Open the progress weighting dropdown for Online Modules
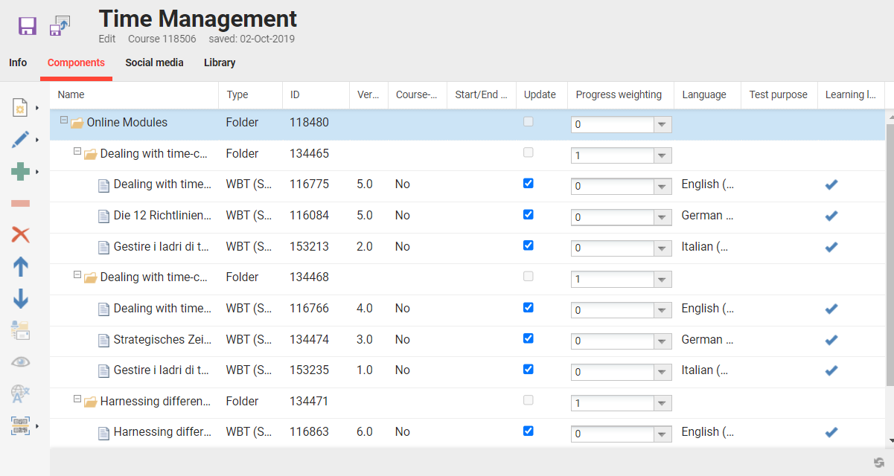 click(x=662, y=124)
